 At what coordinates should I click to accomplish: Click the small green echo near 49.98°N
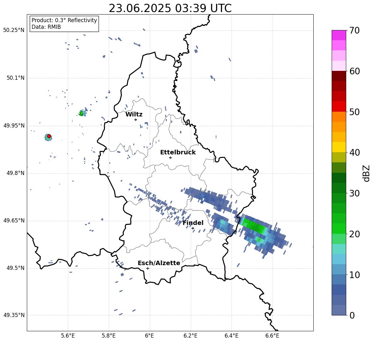[82, 113]
